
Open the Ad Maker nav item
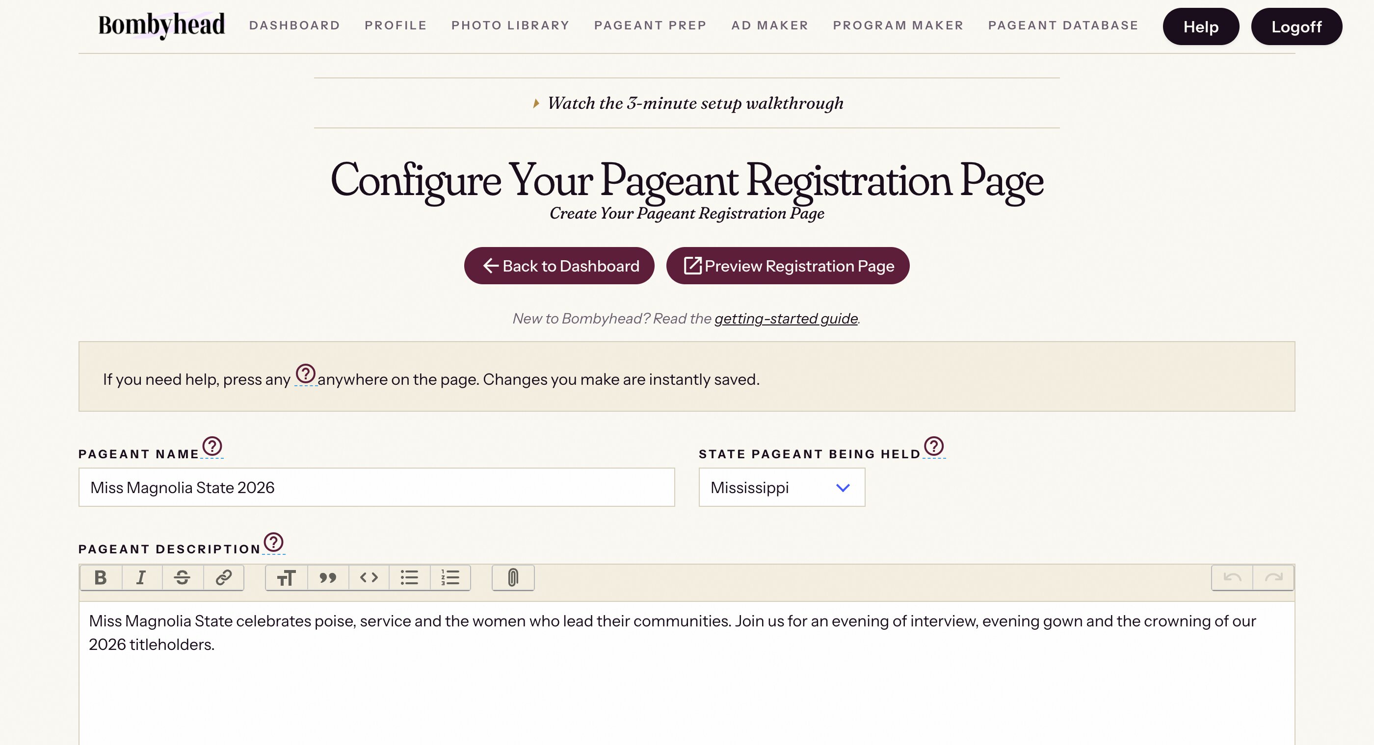coord(770,25)
